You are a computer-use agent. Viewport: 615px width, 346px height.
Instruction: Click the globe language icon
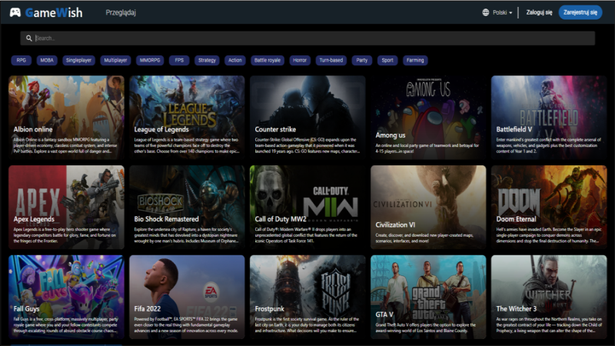[x=486, y=12]
